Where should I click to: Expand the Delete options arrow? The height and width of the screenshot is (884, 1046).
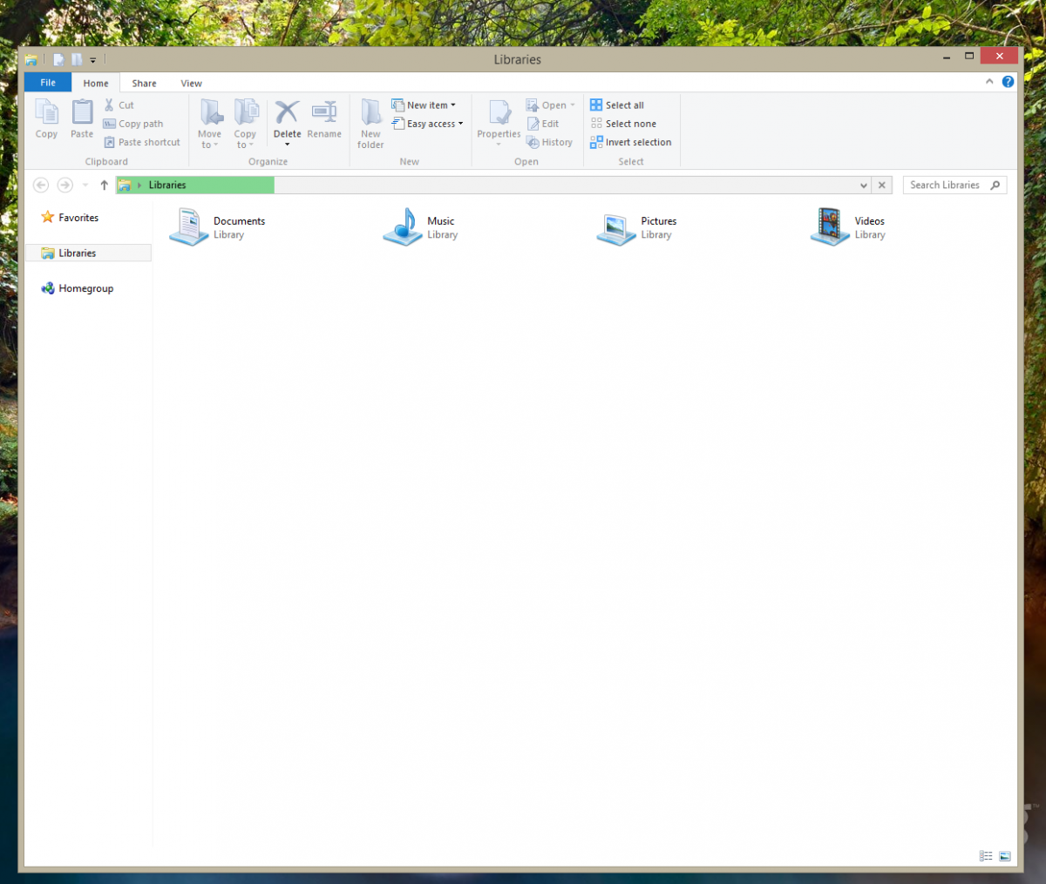(x=287, y=145)
